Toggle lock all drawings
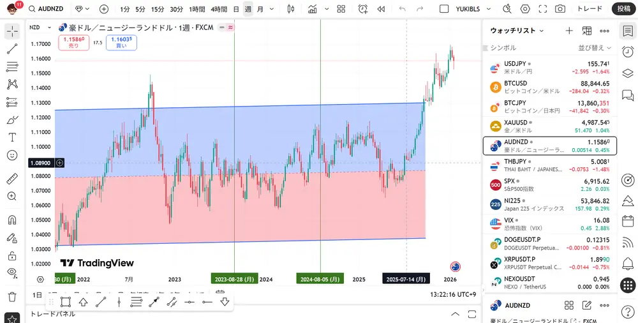The height and width of the screenshot is (323, 638). [12, 256]
